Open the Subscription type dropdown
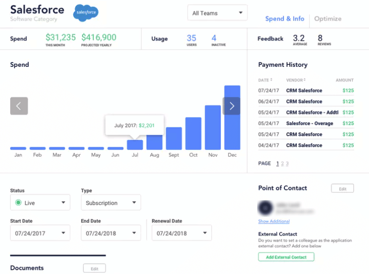369x274 pixels. point(110,203)
